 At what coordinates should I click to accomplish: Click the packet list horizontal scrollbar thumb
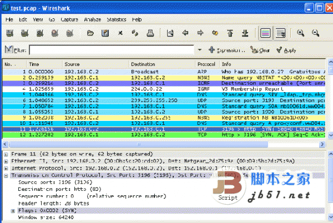[138, 144]
